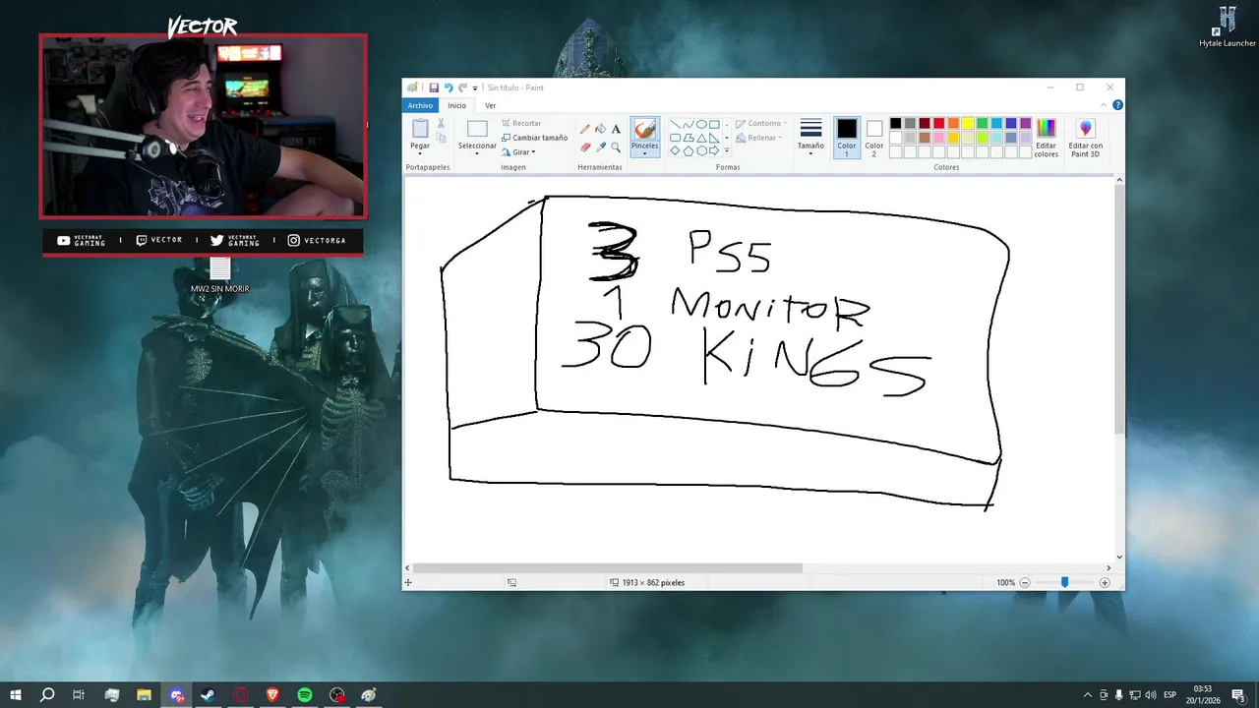Select MW2 SIN MORIR desktop file
The width and height of the screenshot is (1259, 708).
(220, 275)
